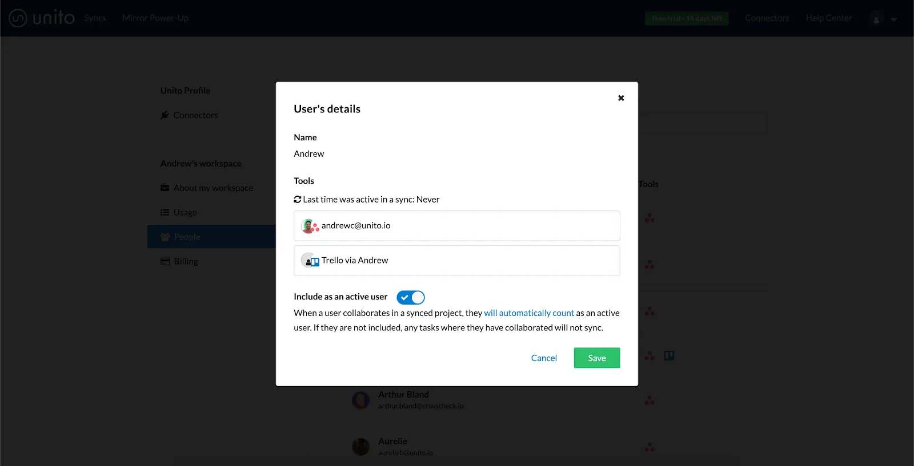
Task: Open Connectors in the top navigation
Action: pos(767,18)
